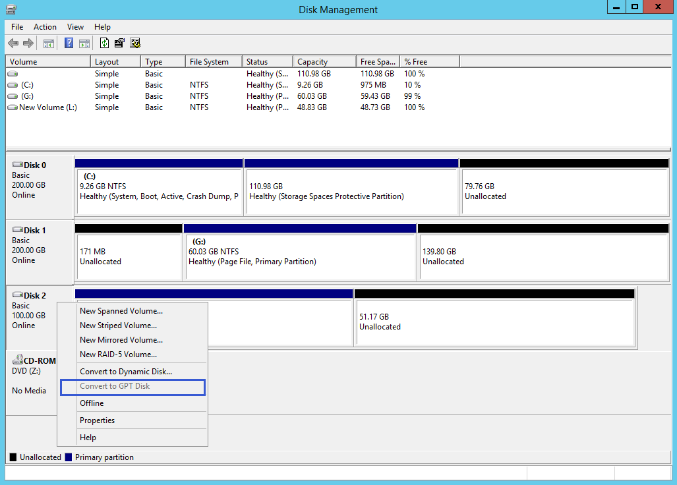The height and width of the screenshot is (485, 677).
Task: Click the rightmost gear toolbar icon
Action: [135, 43]
